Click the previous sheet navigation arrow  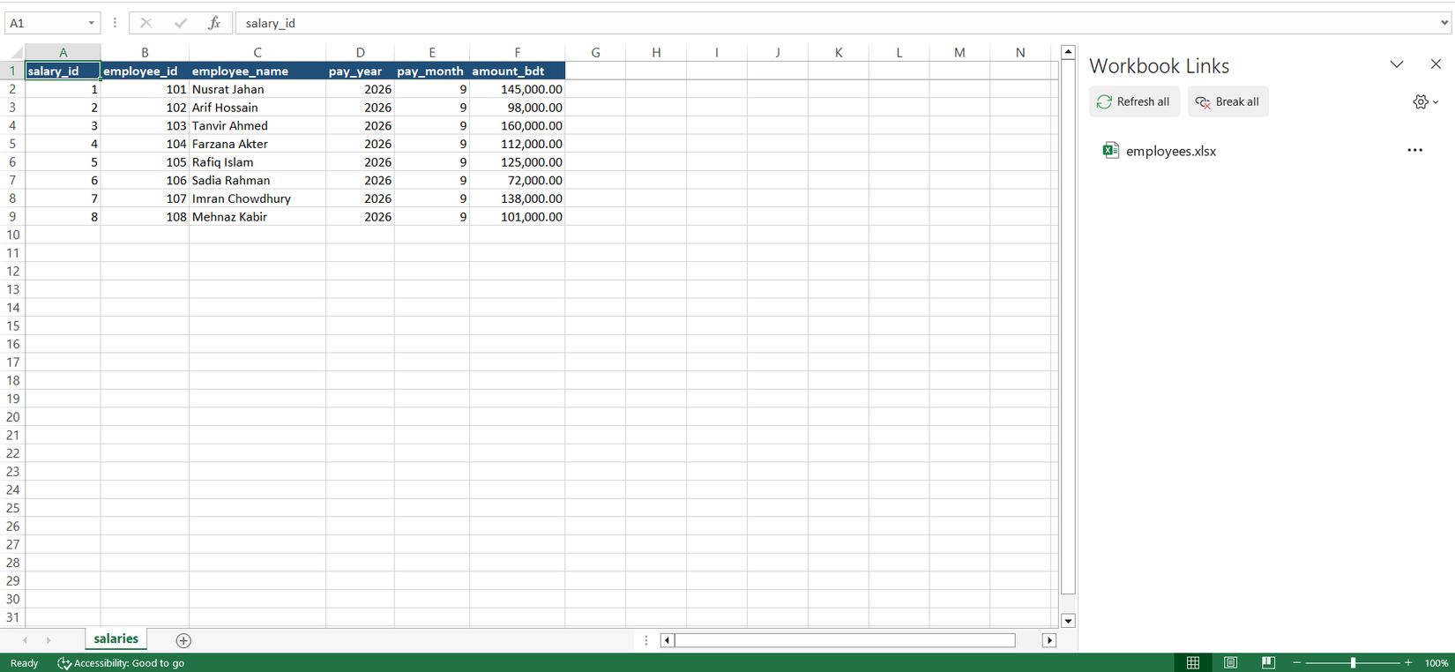click(x=25, y=640)
